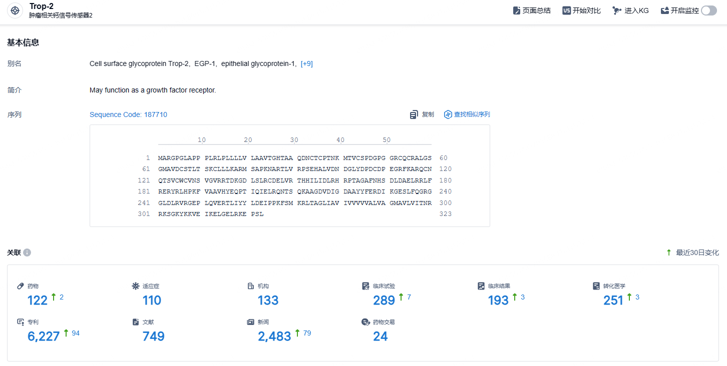Viewport: 727px width, 366px height.
Task: Click the 30-day change value 94 for patents
Action: point(76,333)
